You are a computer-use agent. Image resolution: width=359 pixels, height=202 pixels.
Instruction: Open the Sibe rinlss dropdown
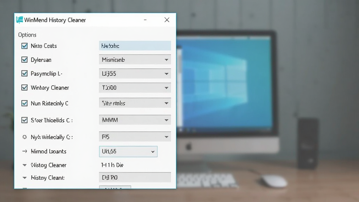(135, 103)
